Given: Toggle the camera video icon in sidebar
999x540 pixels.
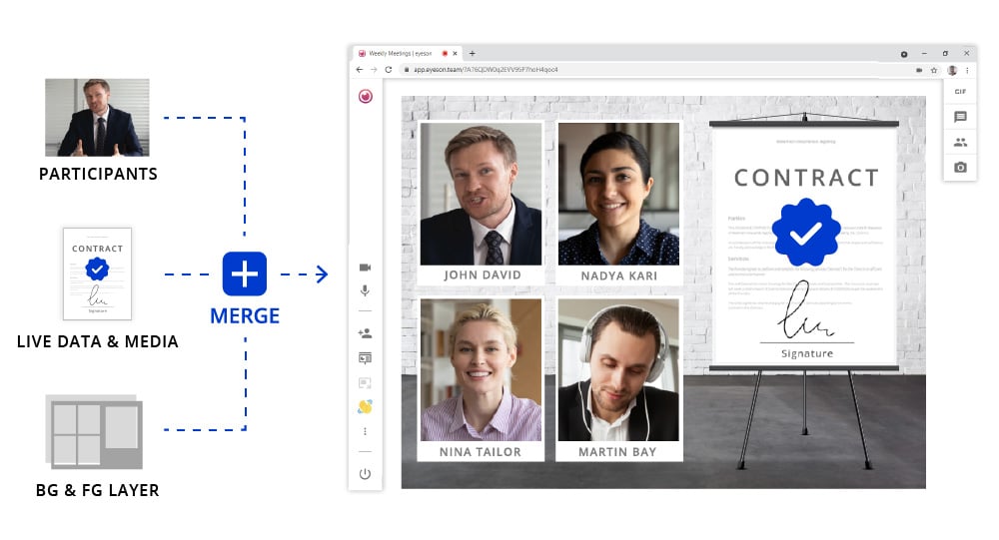Looking at the screenshot, I should click(x=365, y=268).
